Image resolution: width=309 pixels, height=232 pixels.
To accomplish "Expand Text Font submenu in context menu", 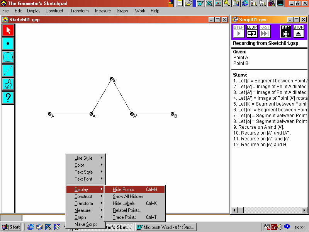I will coord(86,179).
